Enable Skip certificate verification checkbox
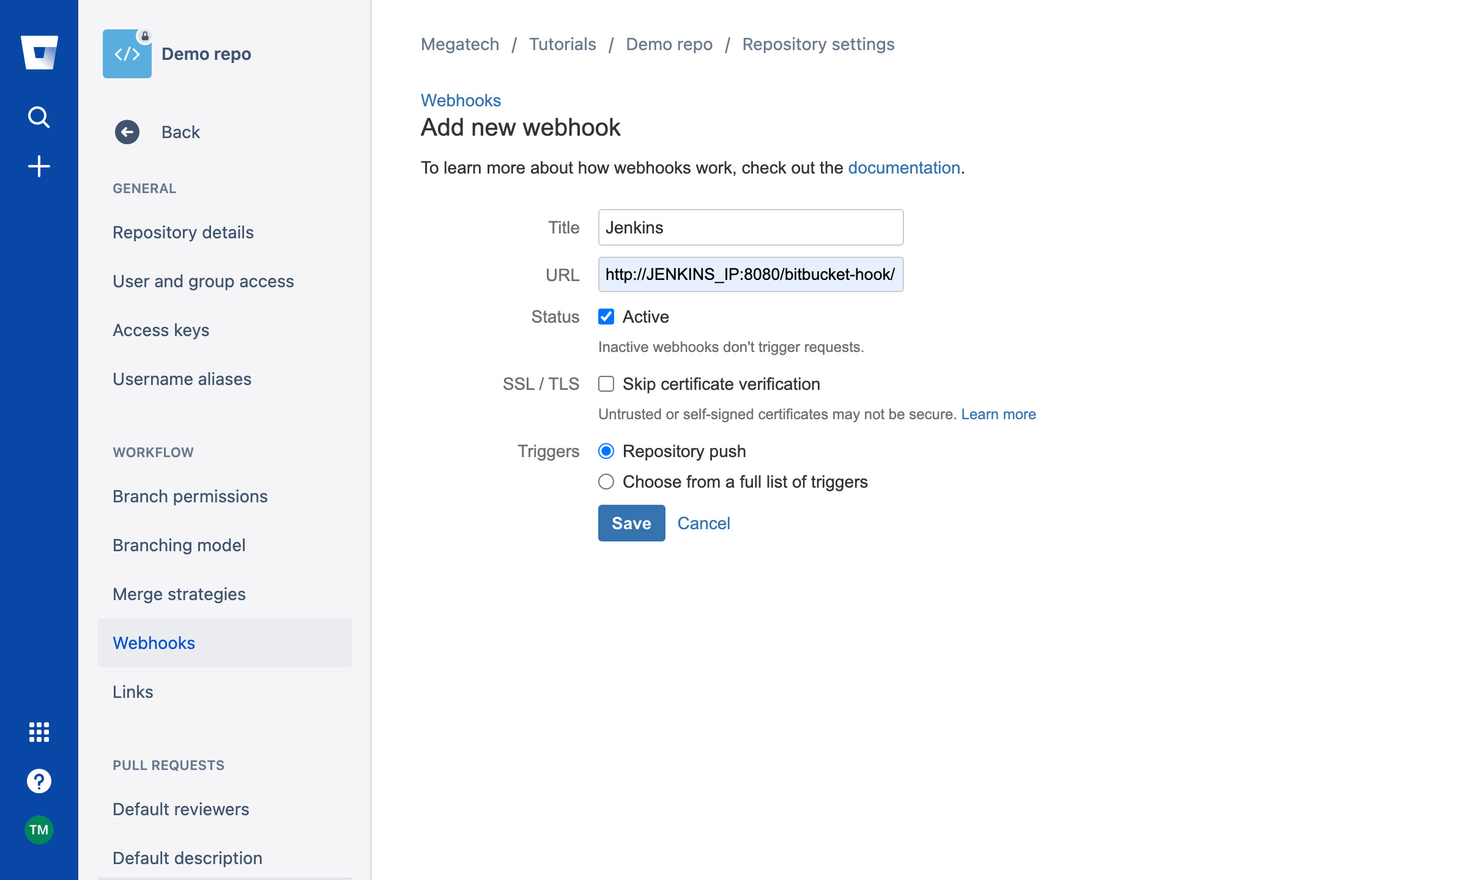The height and width of the screenshot is (880, 1468). point(606,384)
